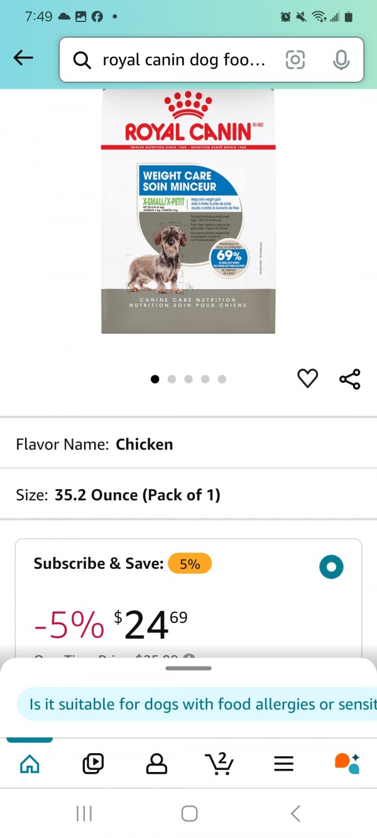377x838 pixels.
Task: Open the shopping cart icon
Action: click(x=219, y=763)
